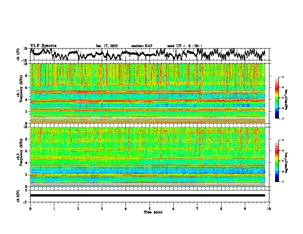Click the ch.2 color scale bar

click(x=277, y=161)
